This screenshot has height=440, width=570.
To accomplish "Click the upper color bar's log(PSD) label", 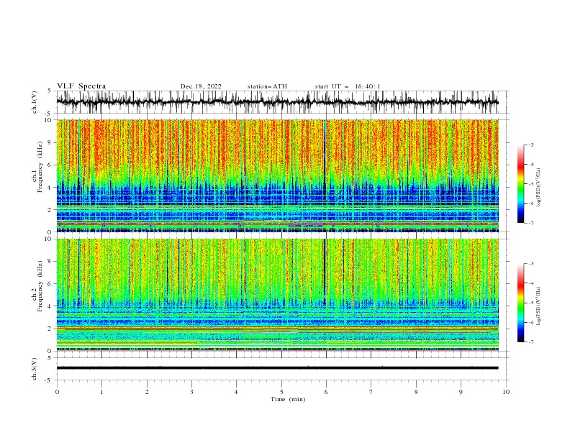I will coord(539,188).
